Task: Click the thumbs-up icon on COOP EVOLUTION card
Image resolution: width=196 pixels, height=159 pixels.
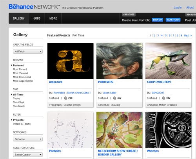Action: (x=163, y=98)
